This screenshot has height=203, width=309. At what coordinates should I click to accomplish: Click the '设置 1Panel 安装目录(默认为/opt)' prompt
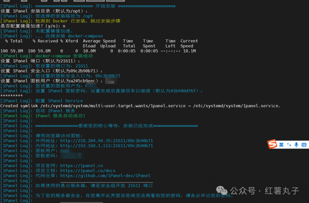[44, 11]
